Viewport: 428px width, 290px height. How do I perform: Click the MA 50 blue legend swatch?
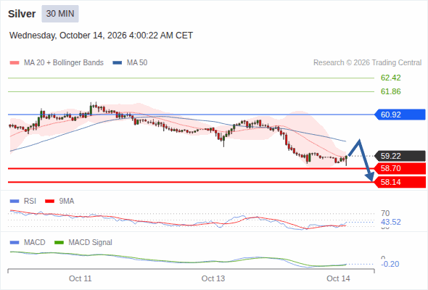[118, 63]
